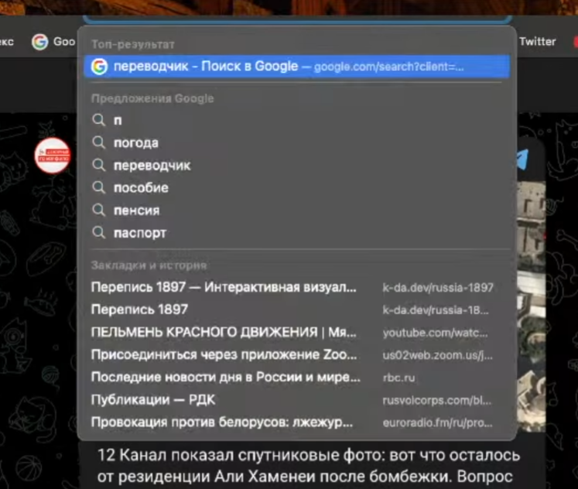This screenshot has width=578, height=489.
Task: Click post text '12 Канал показал спутниковые фото'
Action: coord(241,456)
